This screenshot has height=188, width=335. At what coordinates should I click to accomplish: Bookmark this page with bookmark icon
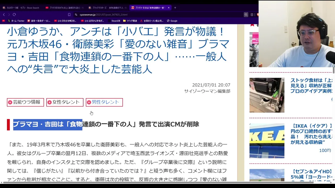coord(69,15)
